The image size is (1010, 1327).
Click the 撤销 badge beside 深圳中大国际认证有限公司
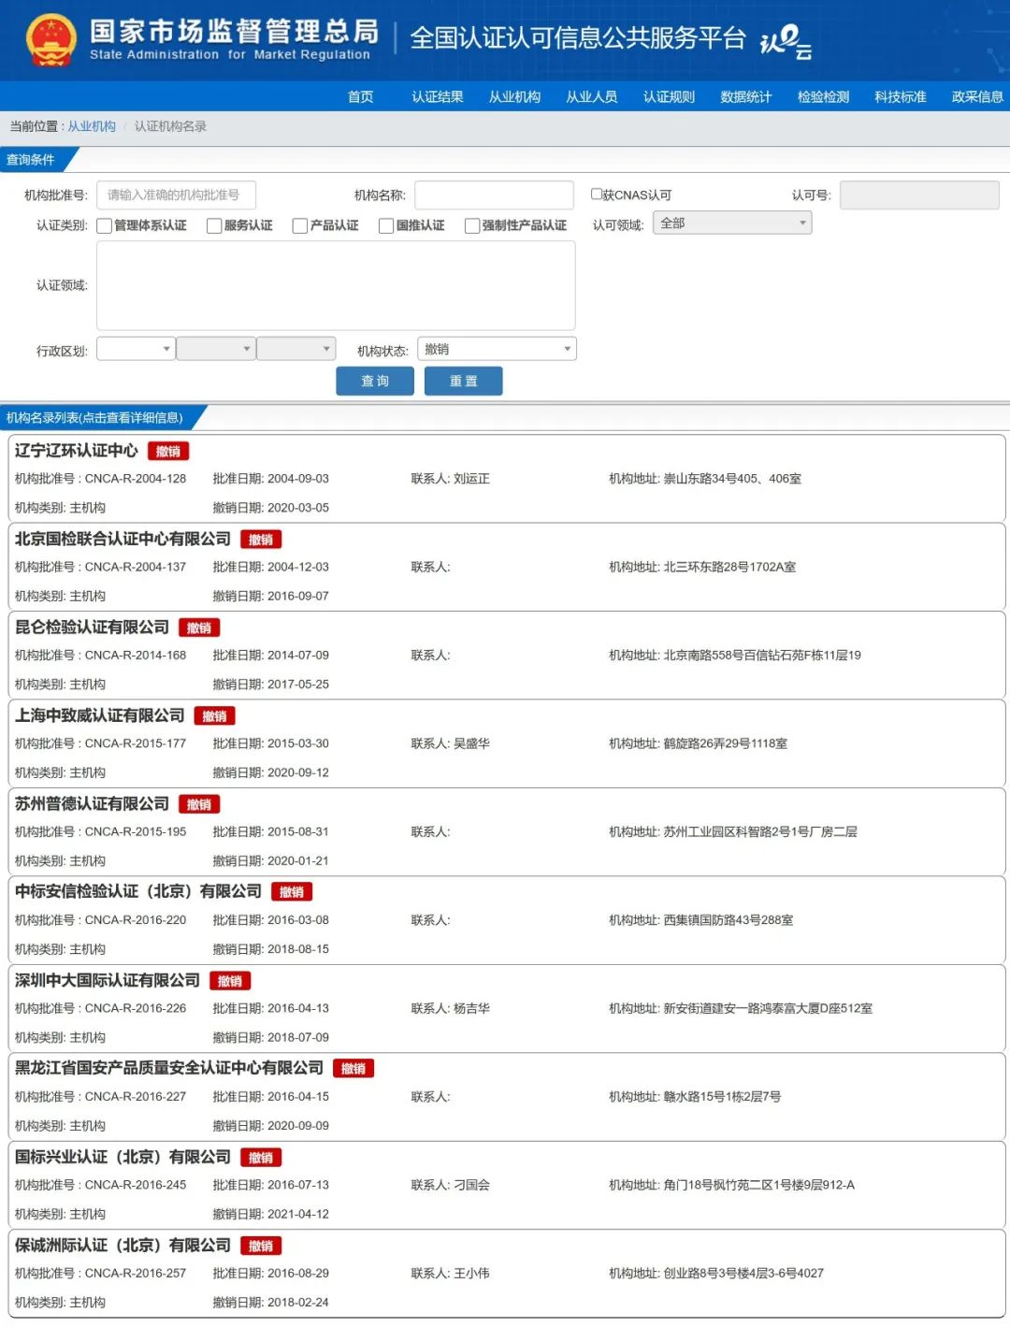point(230,981)
